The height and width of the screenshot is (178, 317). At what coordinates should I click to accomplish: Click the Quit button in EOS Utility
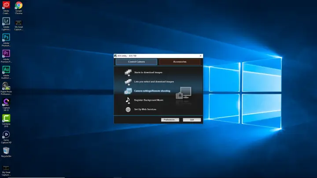coord(192,120)
